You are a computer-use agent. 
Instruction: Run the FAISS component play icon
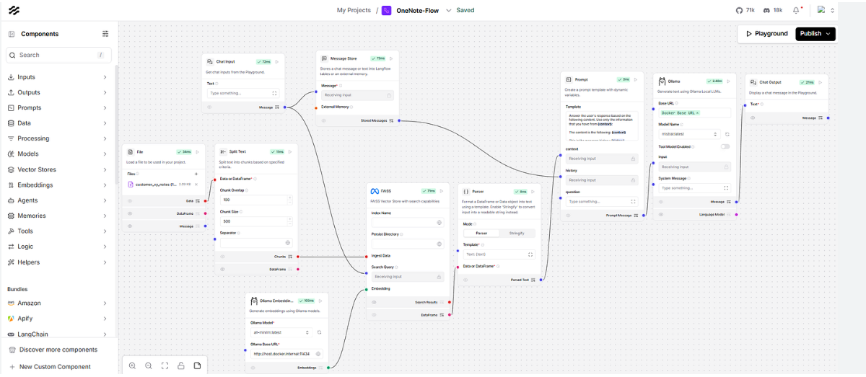pos(442,191)
